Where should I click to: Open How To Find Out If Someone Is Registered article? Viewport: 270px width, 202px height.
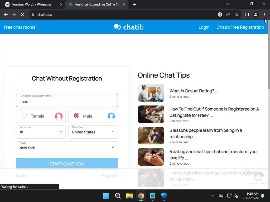tap(214, 112)
